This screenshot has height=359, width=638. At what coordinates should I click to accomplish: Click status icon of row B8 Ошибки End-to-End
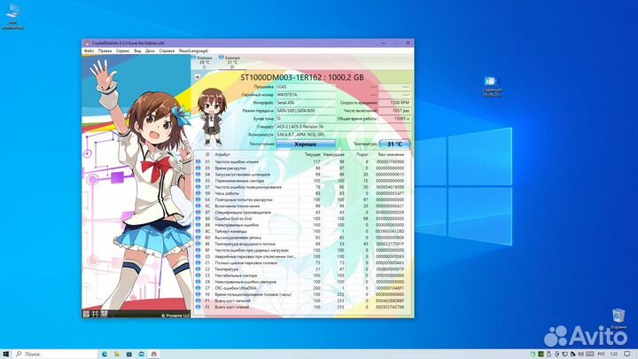[x=198, y=219]
